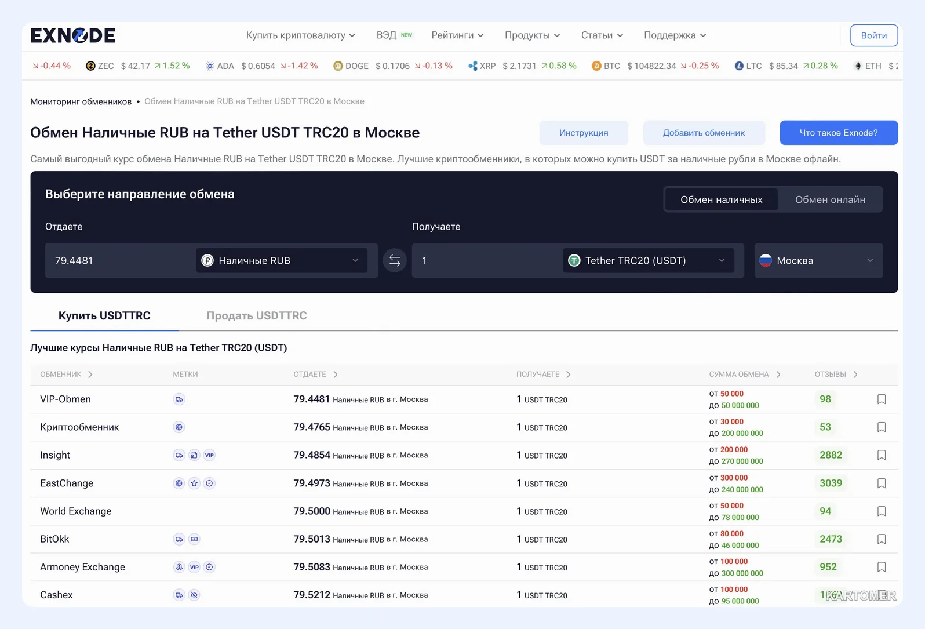The width and height of the screenshot is (925, 629).
Task: Select the Купить USDTTRC tab
Action: click(104, 315)
